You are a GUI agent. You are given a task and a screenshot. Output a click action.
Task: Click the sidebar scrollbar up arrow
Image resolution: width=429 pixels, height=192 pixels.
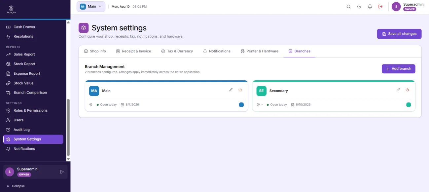tap(68, 22)
